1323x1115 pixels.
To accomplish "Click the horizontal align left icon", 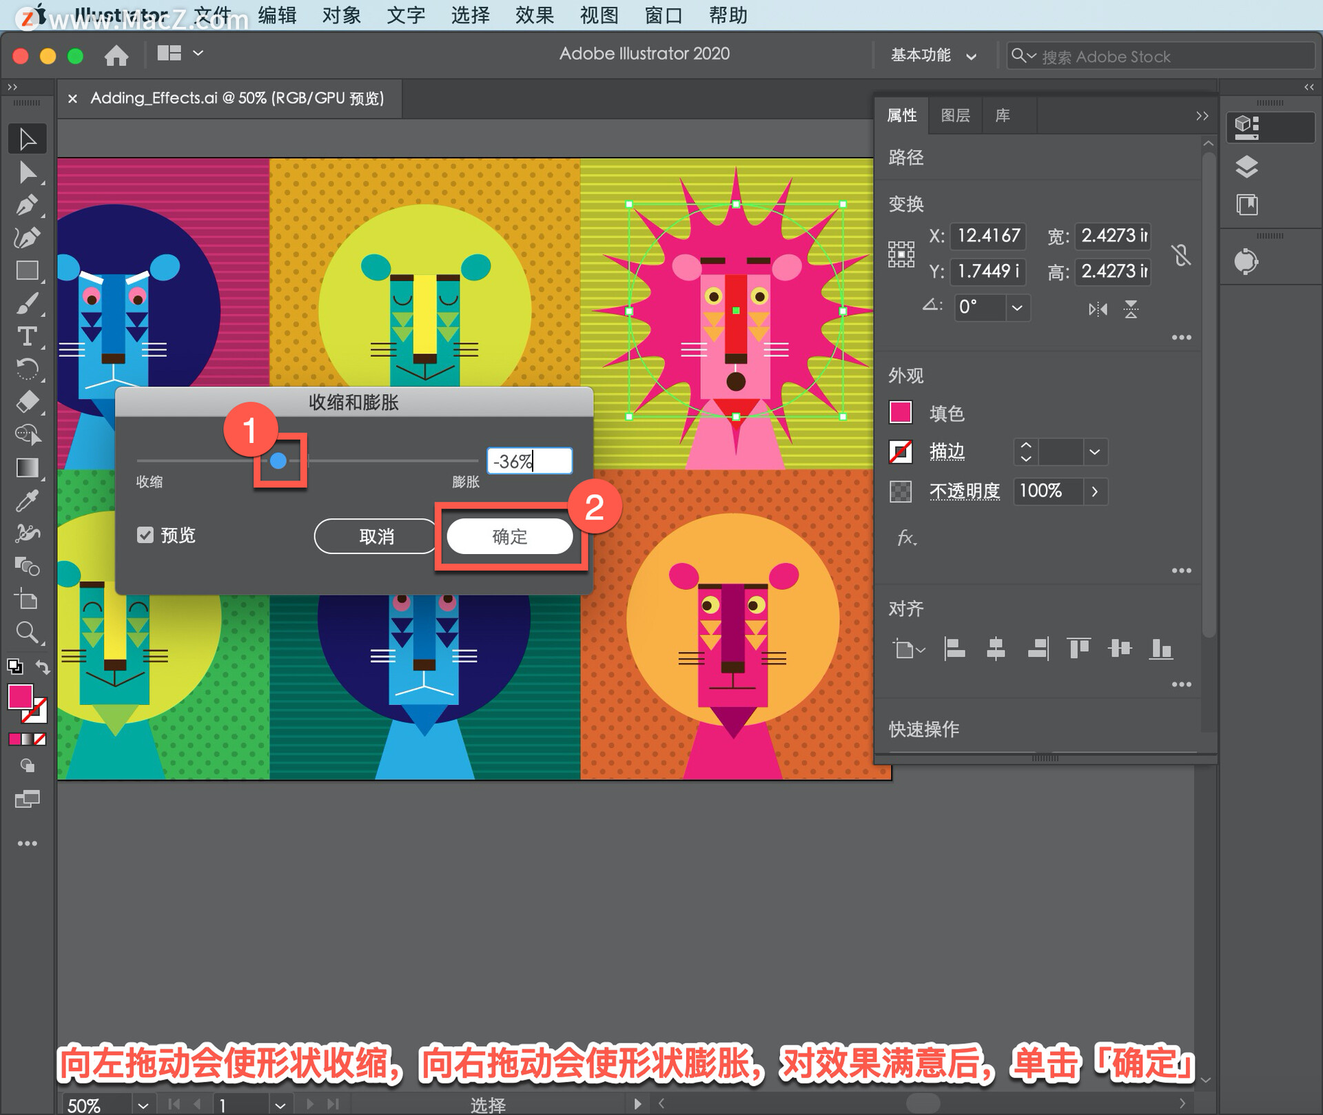I will coord(954,649).
